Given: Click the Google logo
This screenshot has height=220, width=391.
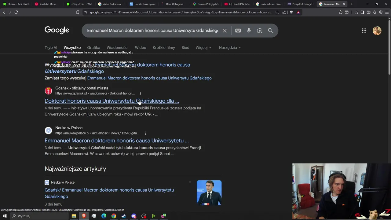Looking at the screenshot, I should (57, 30).
